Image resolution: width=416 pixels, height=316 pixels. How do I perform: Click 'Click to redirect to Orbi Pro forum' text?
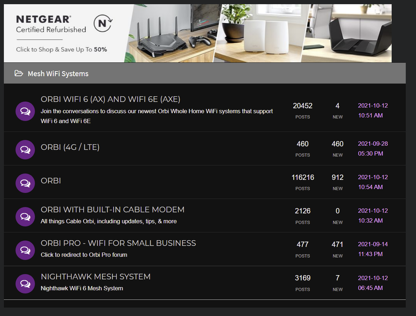(x=84, y=255)
